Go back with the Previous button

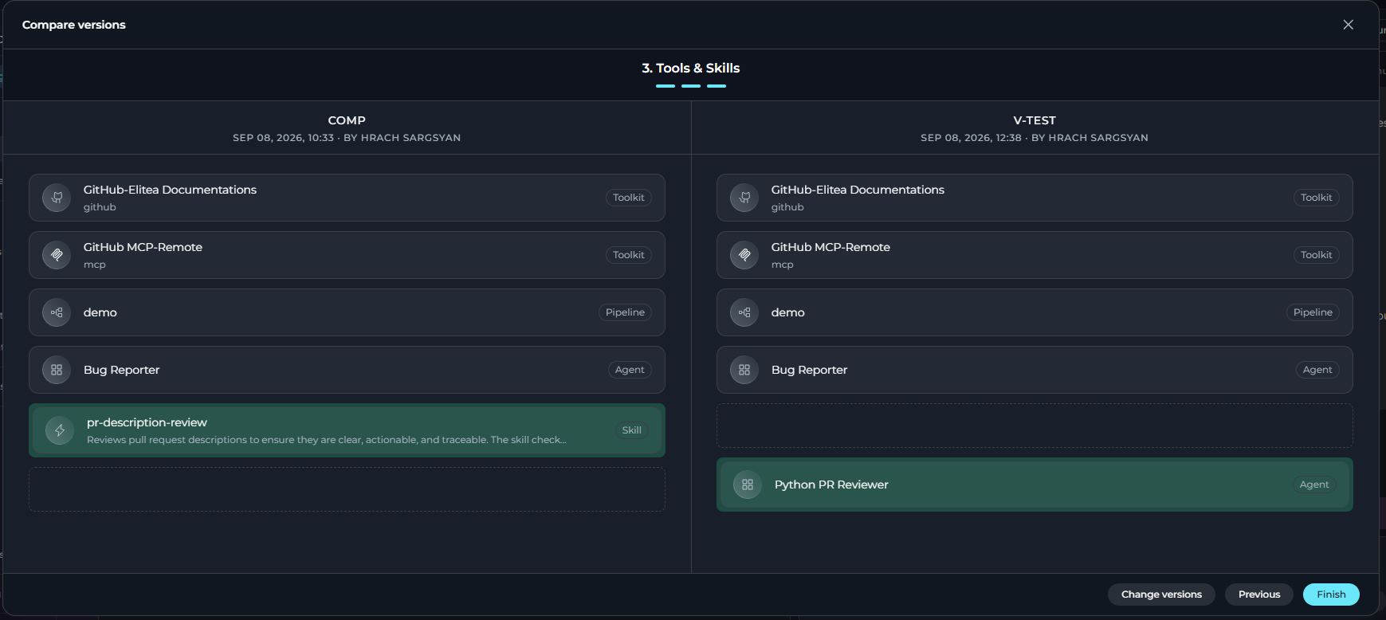1259,594
